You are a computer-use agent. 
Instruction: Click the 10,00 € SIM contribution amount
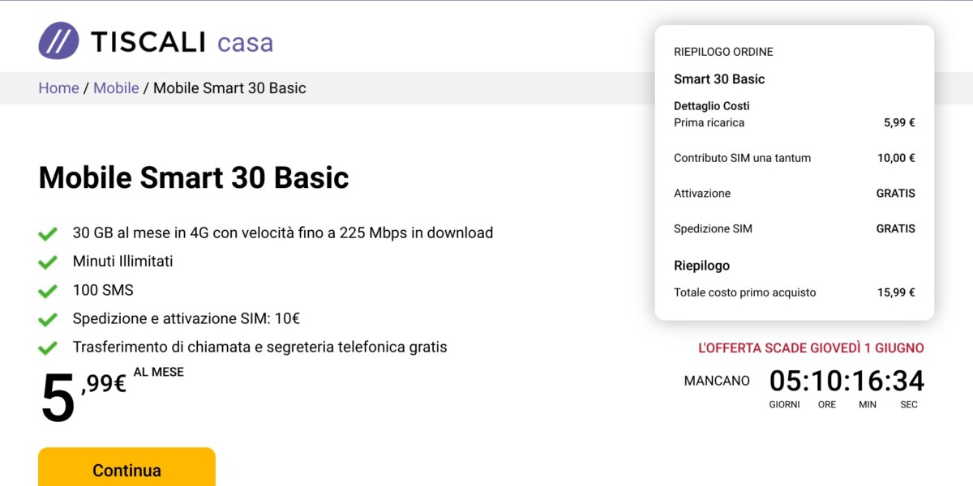896,158
